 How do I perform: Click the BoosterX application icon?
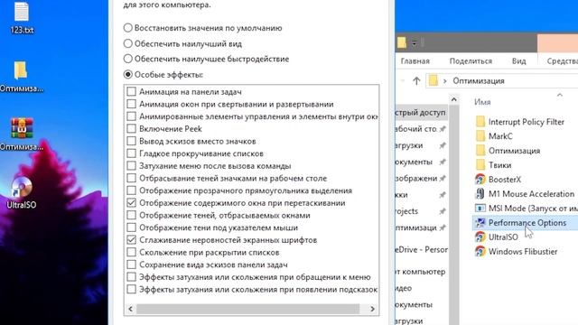tap(480, 180)
